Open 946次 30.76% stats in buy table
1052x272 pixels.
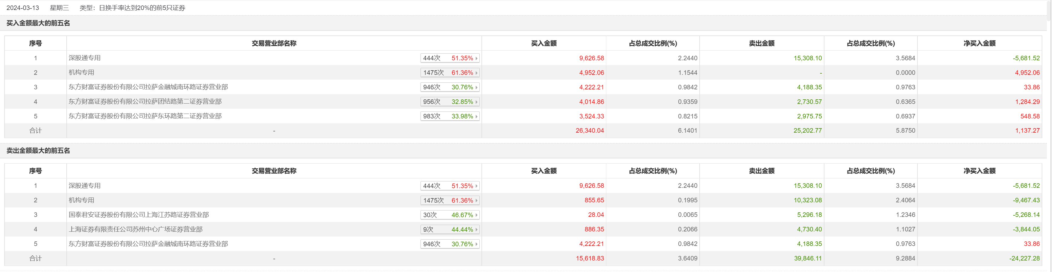(449, 88)
